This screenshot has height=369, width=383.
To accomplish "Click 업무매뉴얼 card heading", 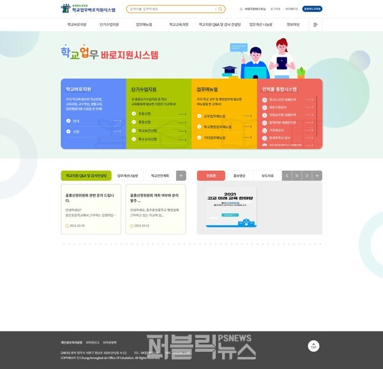I will point(207,89).
